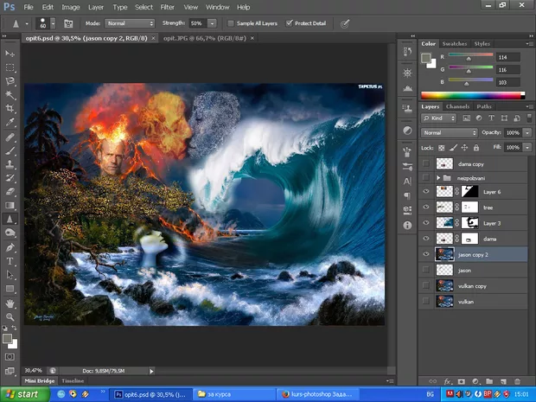This screenshot has height=402, width=536.
Task: Open the layer Opacity dropdown arrow
Action: pyautogui.click(x=529, y=132)
